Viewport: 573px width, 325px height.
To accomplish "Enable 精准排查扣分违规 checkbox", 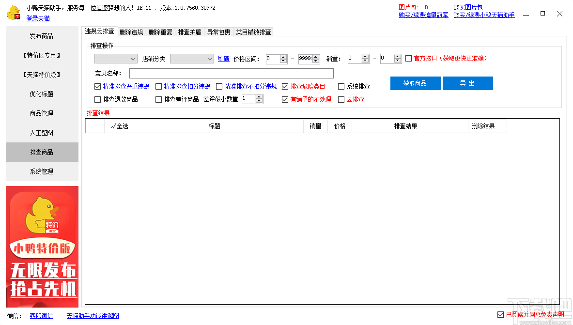I will [x=158, y=87].
